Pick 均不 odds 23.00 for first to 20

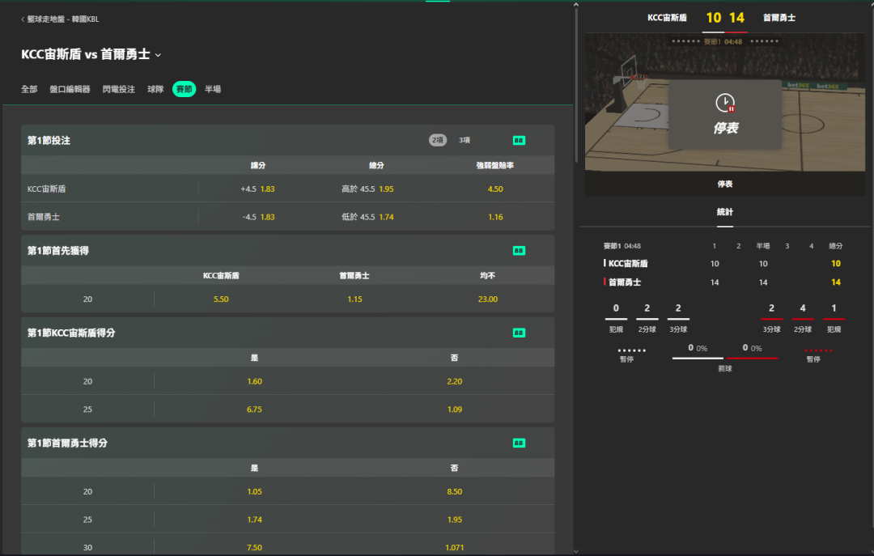coord(487,299)
